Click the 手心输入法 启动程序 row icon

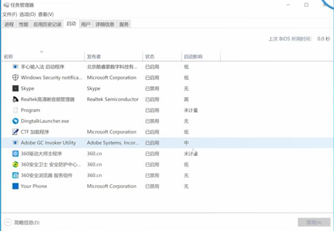(15, 67)
